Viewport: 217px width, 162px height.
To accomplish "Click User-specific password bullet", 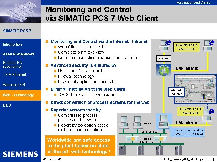I will click(80, 71).
